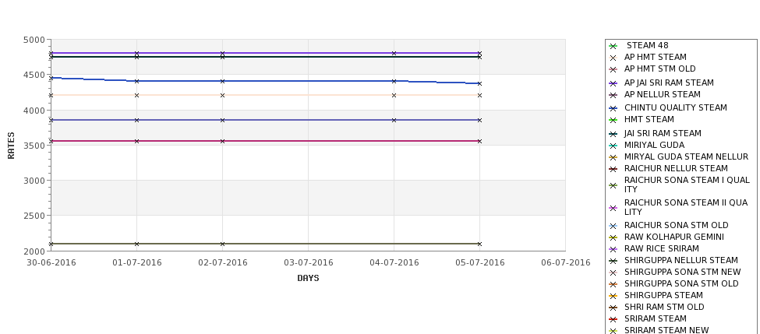
Task: Click the SHIRGUPPA STEAM orange legend marker
Action: [613, 296]
